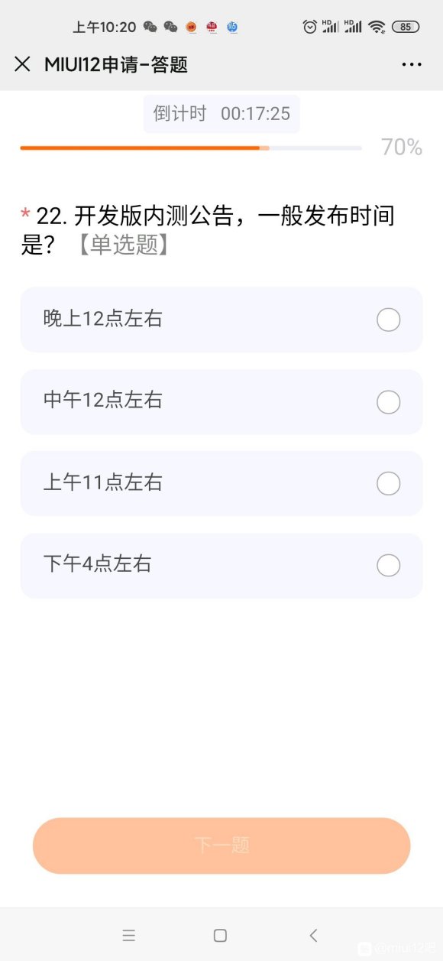Open the three-dot overflow menu
Screen dimensions: 443x961
(x=412, y=64)
